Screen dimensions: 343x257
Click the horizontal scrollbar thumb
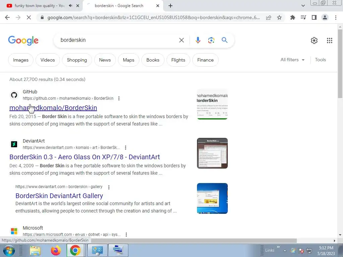click(194, 241)
